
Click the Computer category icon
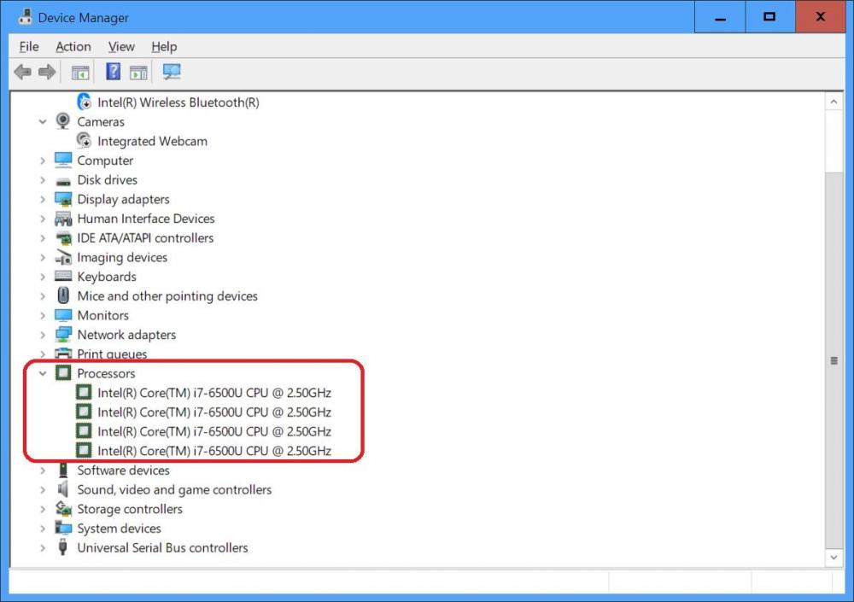click(63, 161)
